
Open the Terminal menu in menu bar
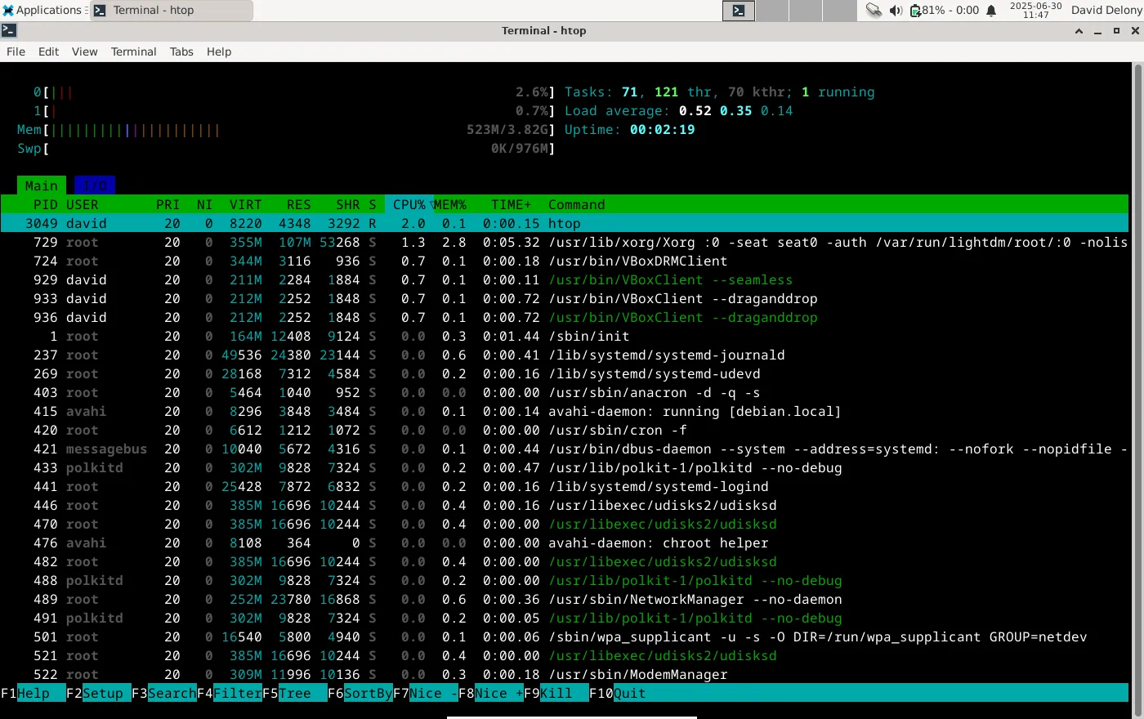[133, 51]
